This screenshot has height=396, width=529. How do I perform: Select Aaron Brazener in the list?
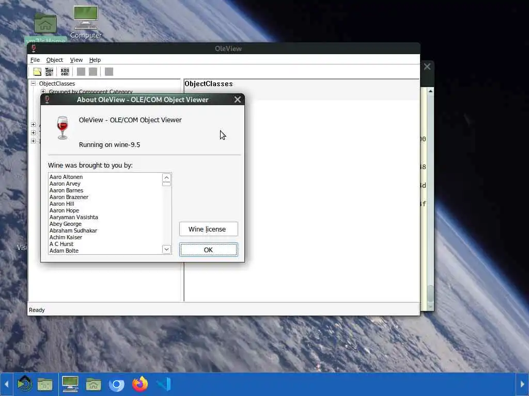[x=69, y=197]
